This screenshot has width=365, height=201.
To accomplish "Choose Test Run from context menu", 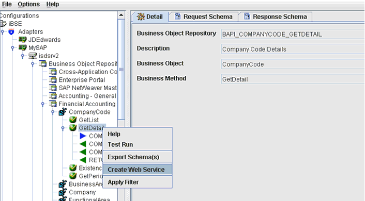I will pyautogui.click(x=138, y=145).
